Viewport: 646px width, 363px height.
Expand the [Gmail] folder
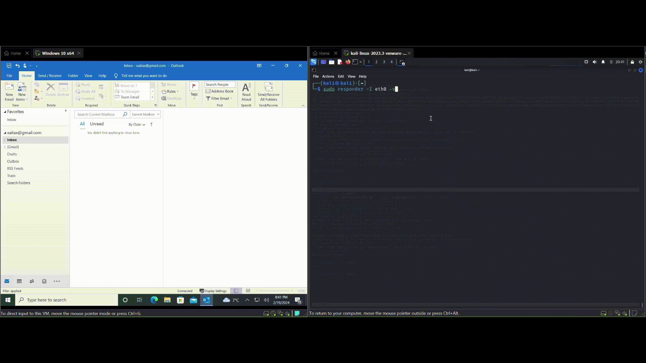point(5,147)
